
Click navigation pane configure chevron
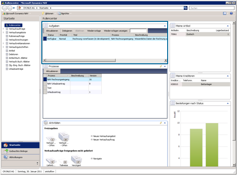(x=38, y=163)
